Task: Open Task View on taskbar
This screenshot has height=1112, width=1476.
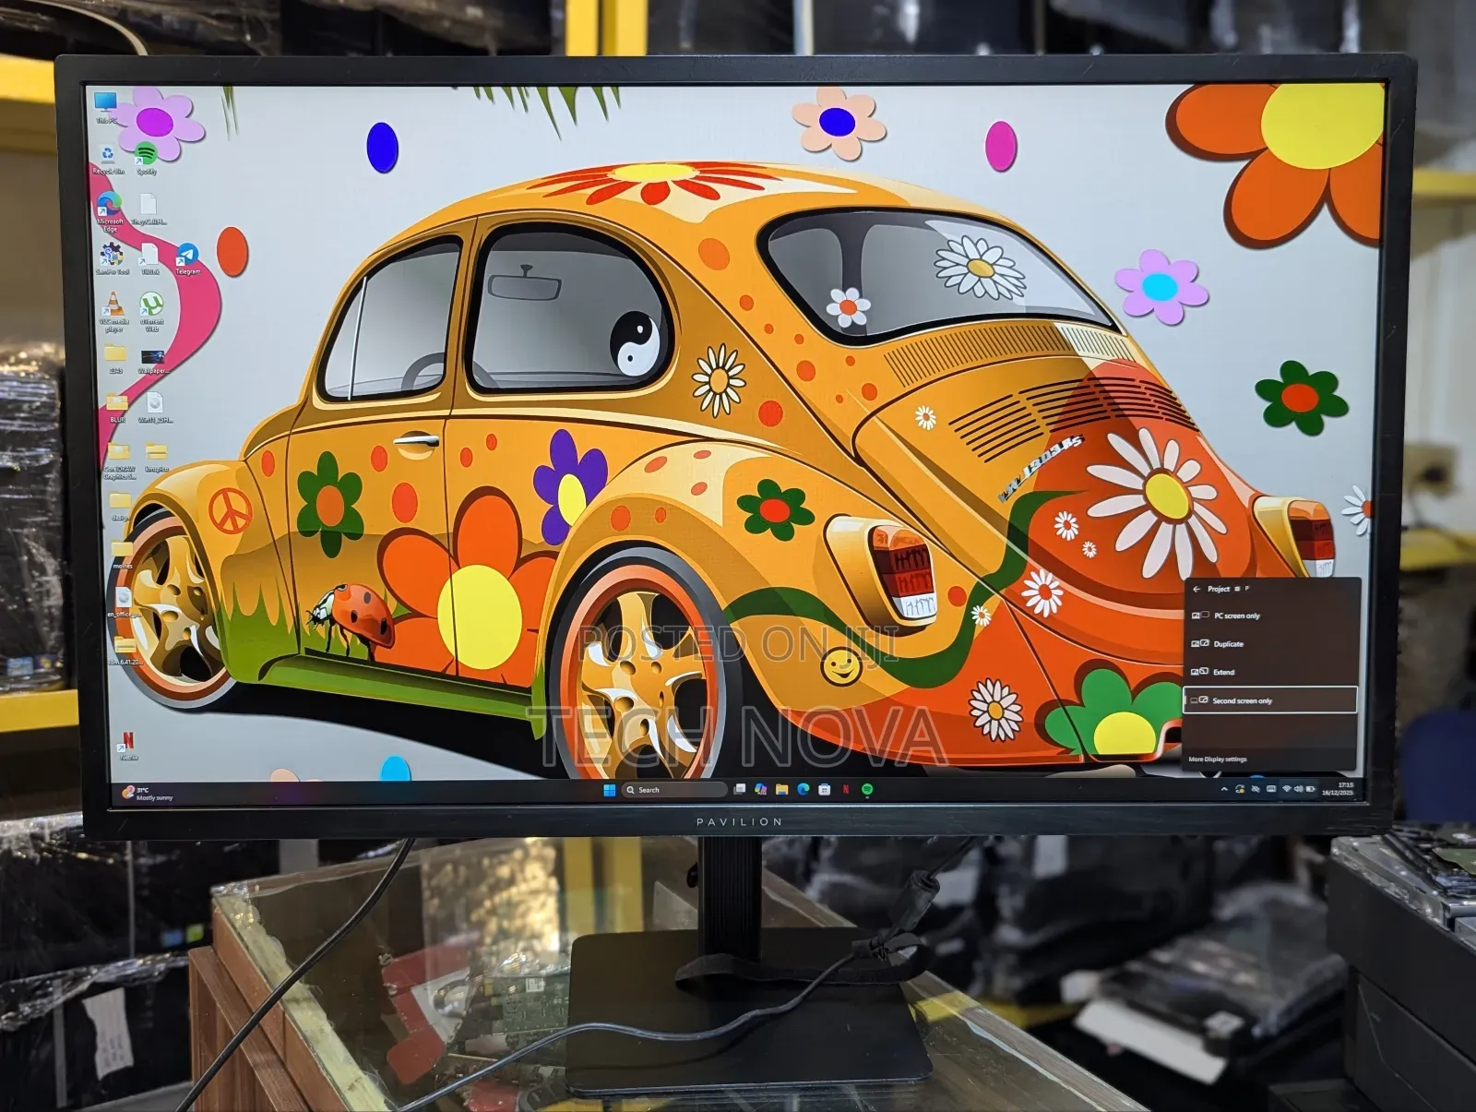Action: coord(740,789)
